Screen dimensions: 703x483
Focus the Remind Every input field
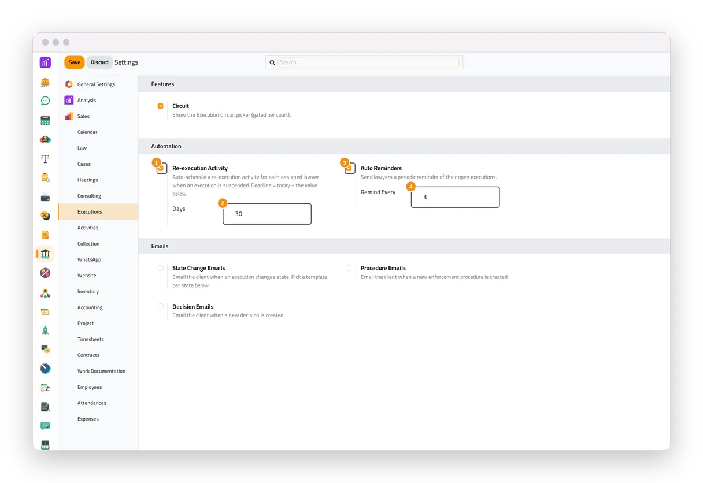(456, 197)
